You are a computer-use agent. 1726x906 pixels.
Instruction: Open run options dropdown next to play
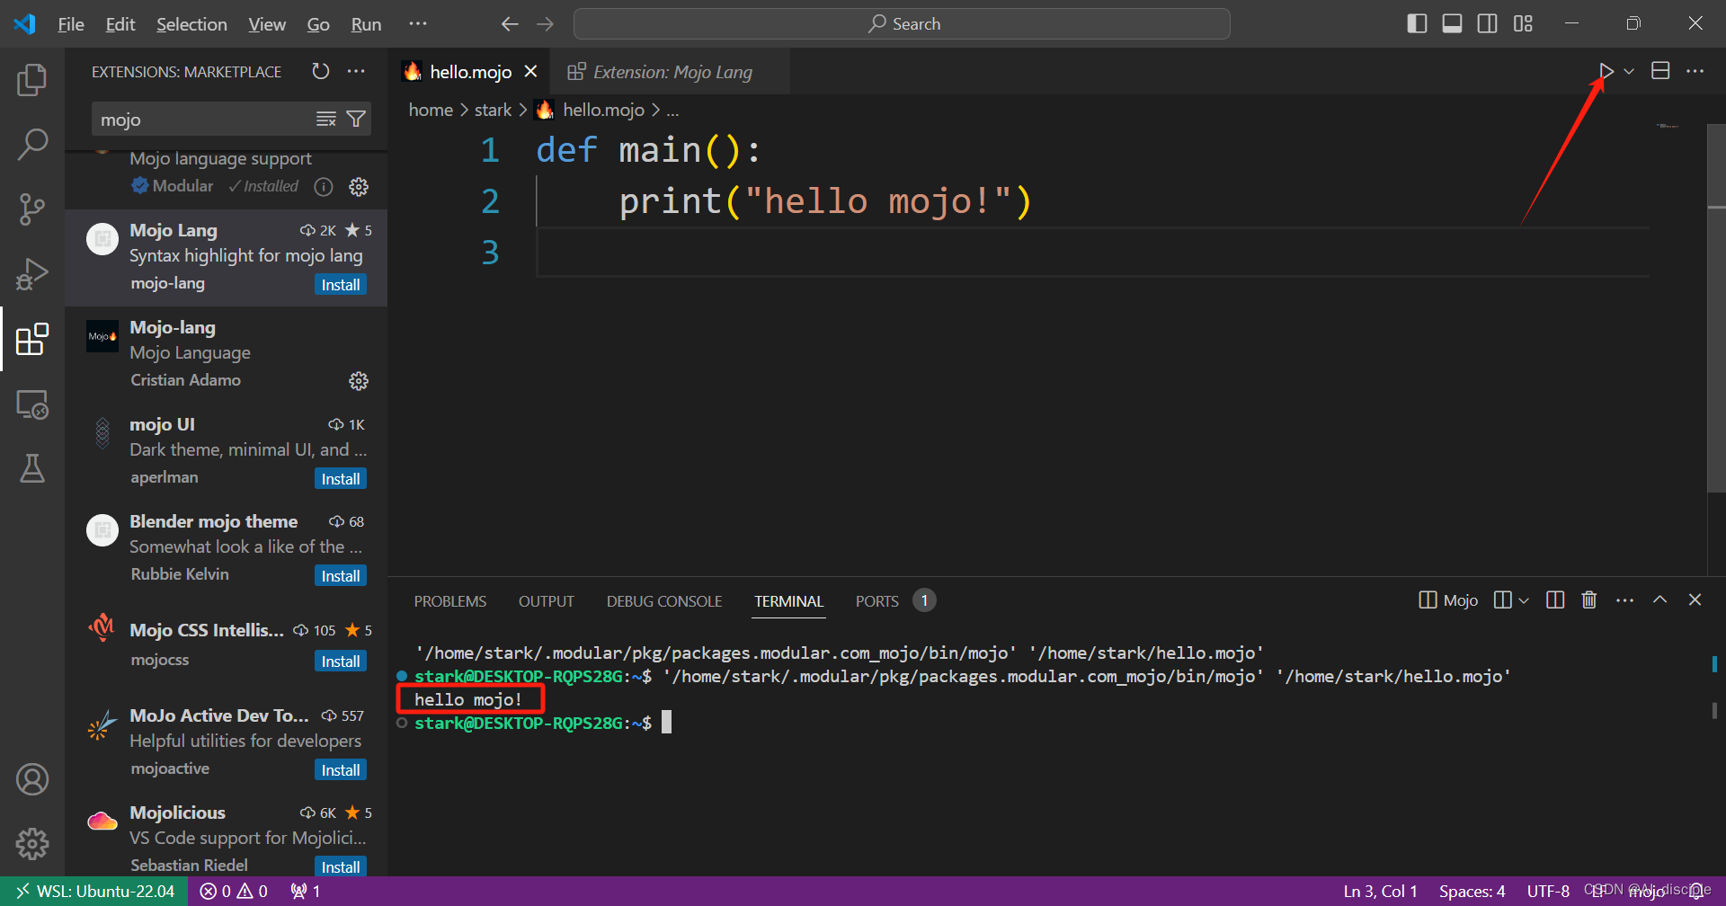click(x=1629, y=71)
